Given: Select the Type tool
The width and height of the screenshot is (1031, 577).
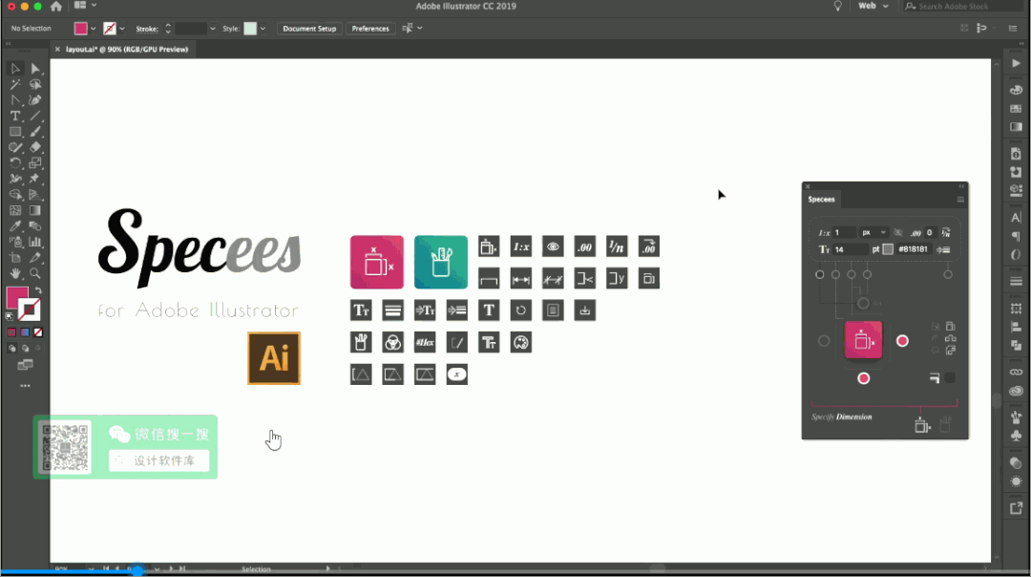Looking at the screenshot, I should (x=15, y=116).
